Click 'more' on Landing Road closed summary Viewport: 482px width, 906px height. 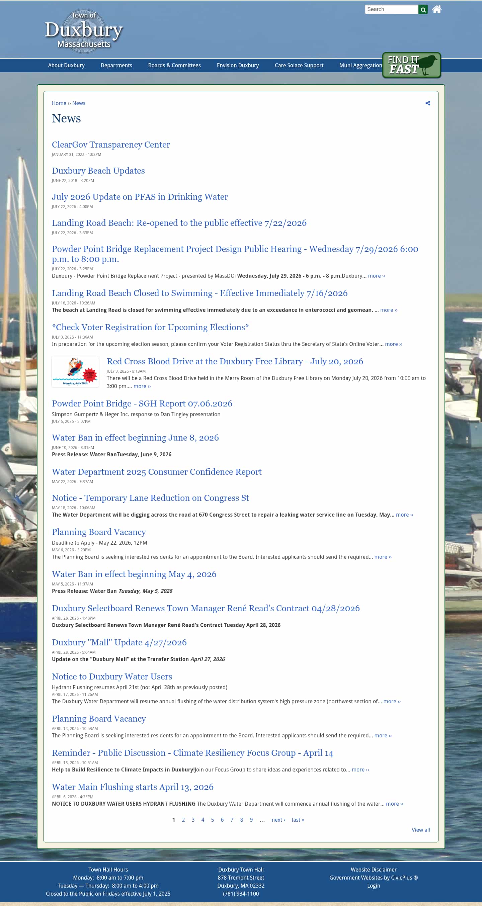tap(389, 310)
